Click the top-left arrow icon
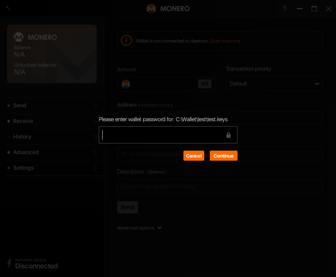Image resolution: width=336 pixels, height=277 pixels. (x=9, y=8)
